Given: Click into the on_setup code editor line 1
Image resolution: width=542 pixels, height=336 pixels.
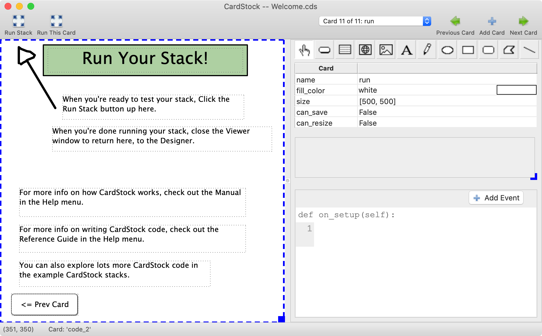Looking at the screenshot, I should coord(425,228).
